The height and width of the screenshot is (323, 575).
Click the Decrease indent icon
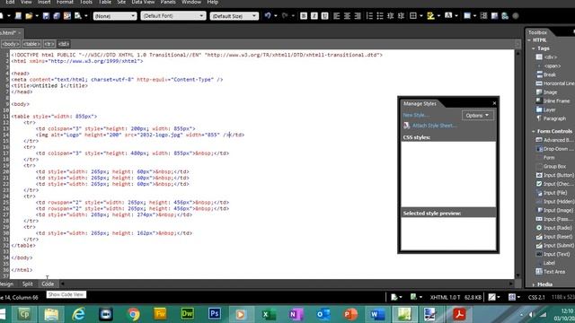tap(391, 16)
